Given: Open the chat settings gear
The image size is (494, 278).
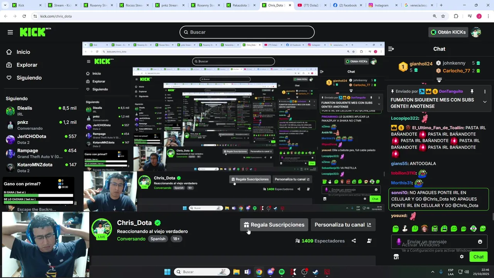Looking at the screenshot, I should (x=462, y=257).
